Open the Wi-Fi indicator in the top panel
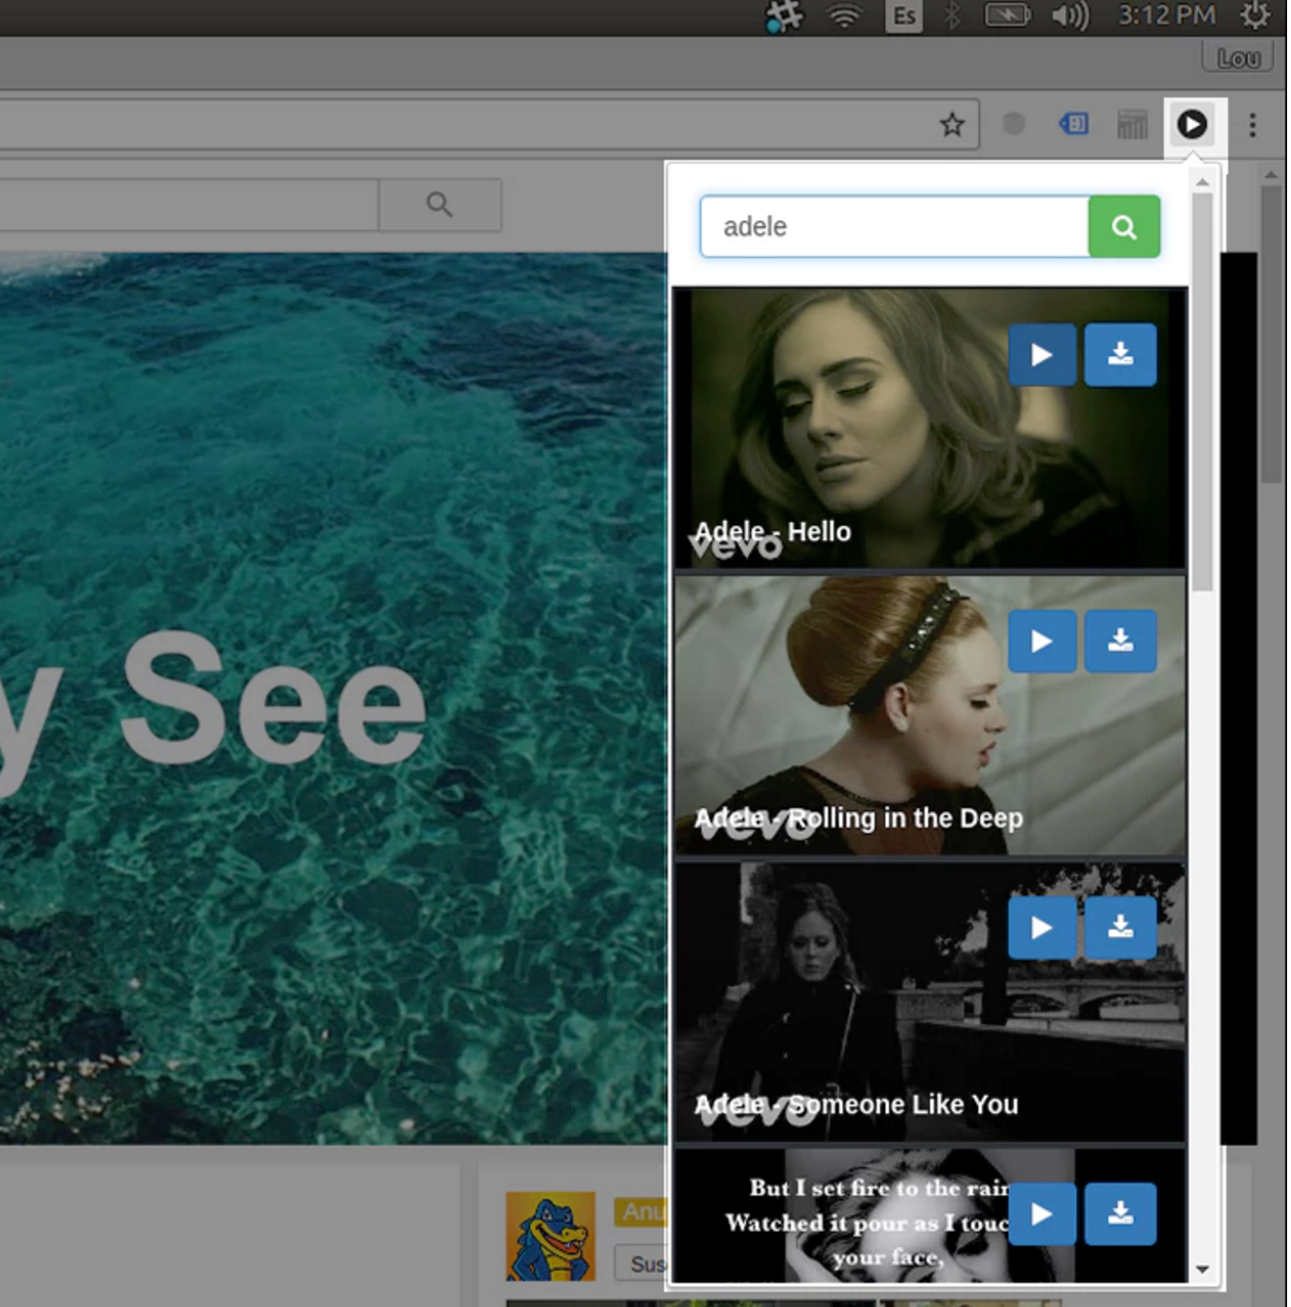This screenshot has height=1307, width=1291. pos(843,16)
